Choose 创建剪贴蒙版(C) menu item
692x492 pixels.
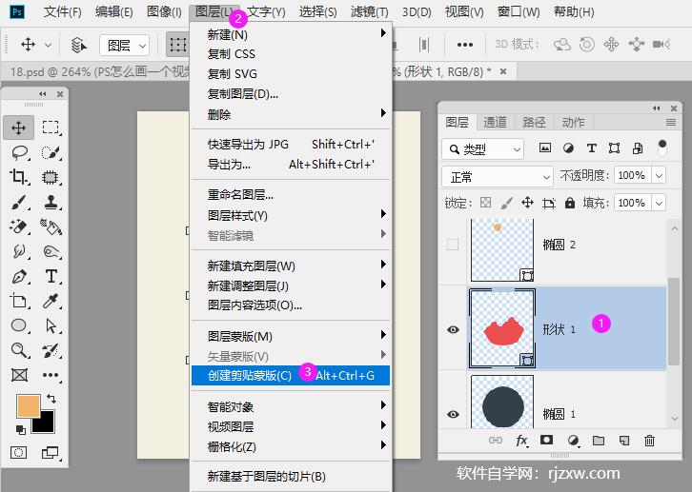click(291, 375)
